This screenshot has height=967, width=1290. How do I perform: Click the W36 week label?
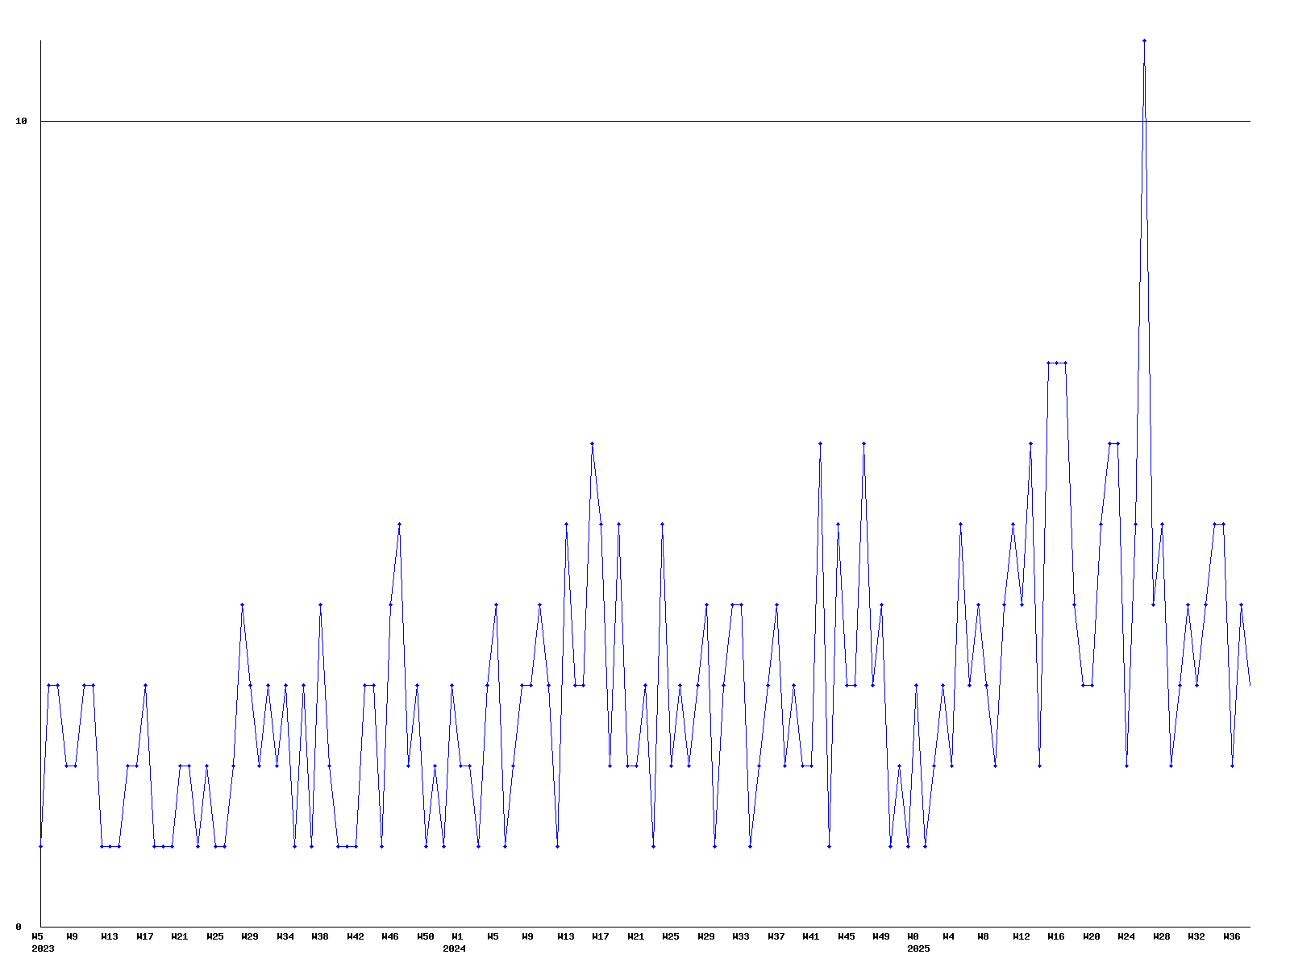pyautogui.click(x=1232, y=937)
